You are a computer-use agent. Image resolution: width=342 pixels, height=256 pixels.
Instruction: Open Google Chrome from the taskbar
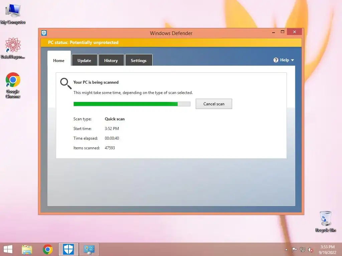[x=48, y=249]
